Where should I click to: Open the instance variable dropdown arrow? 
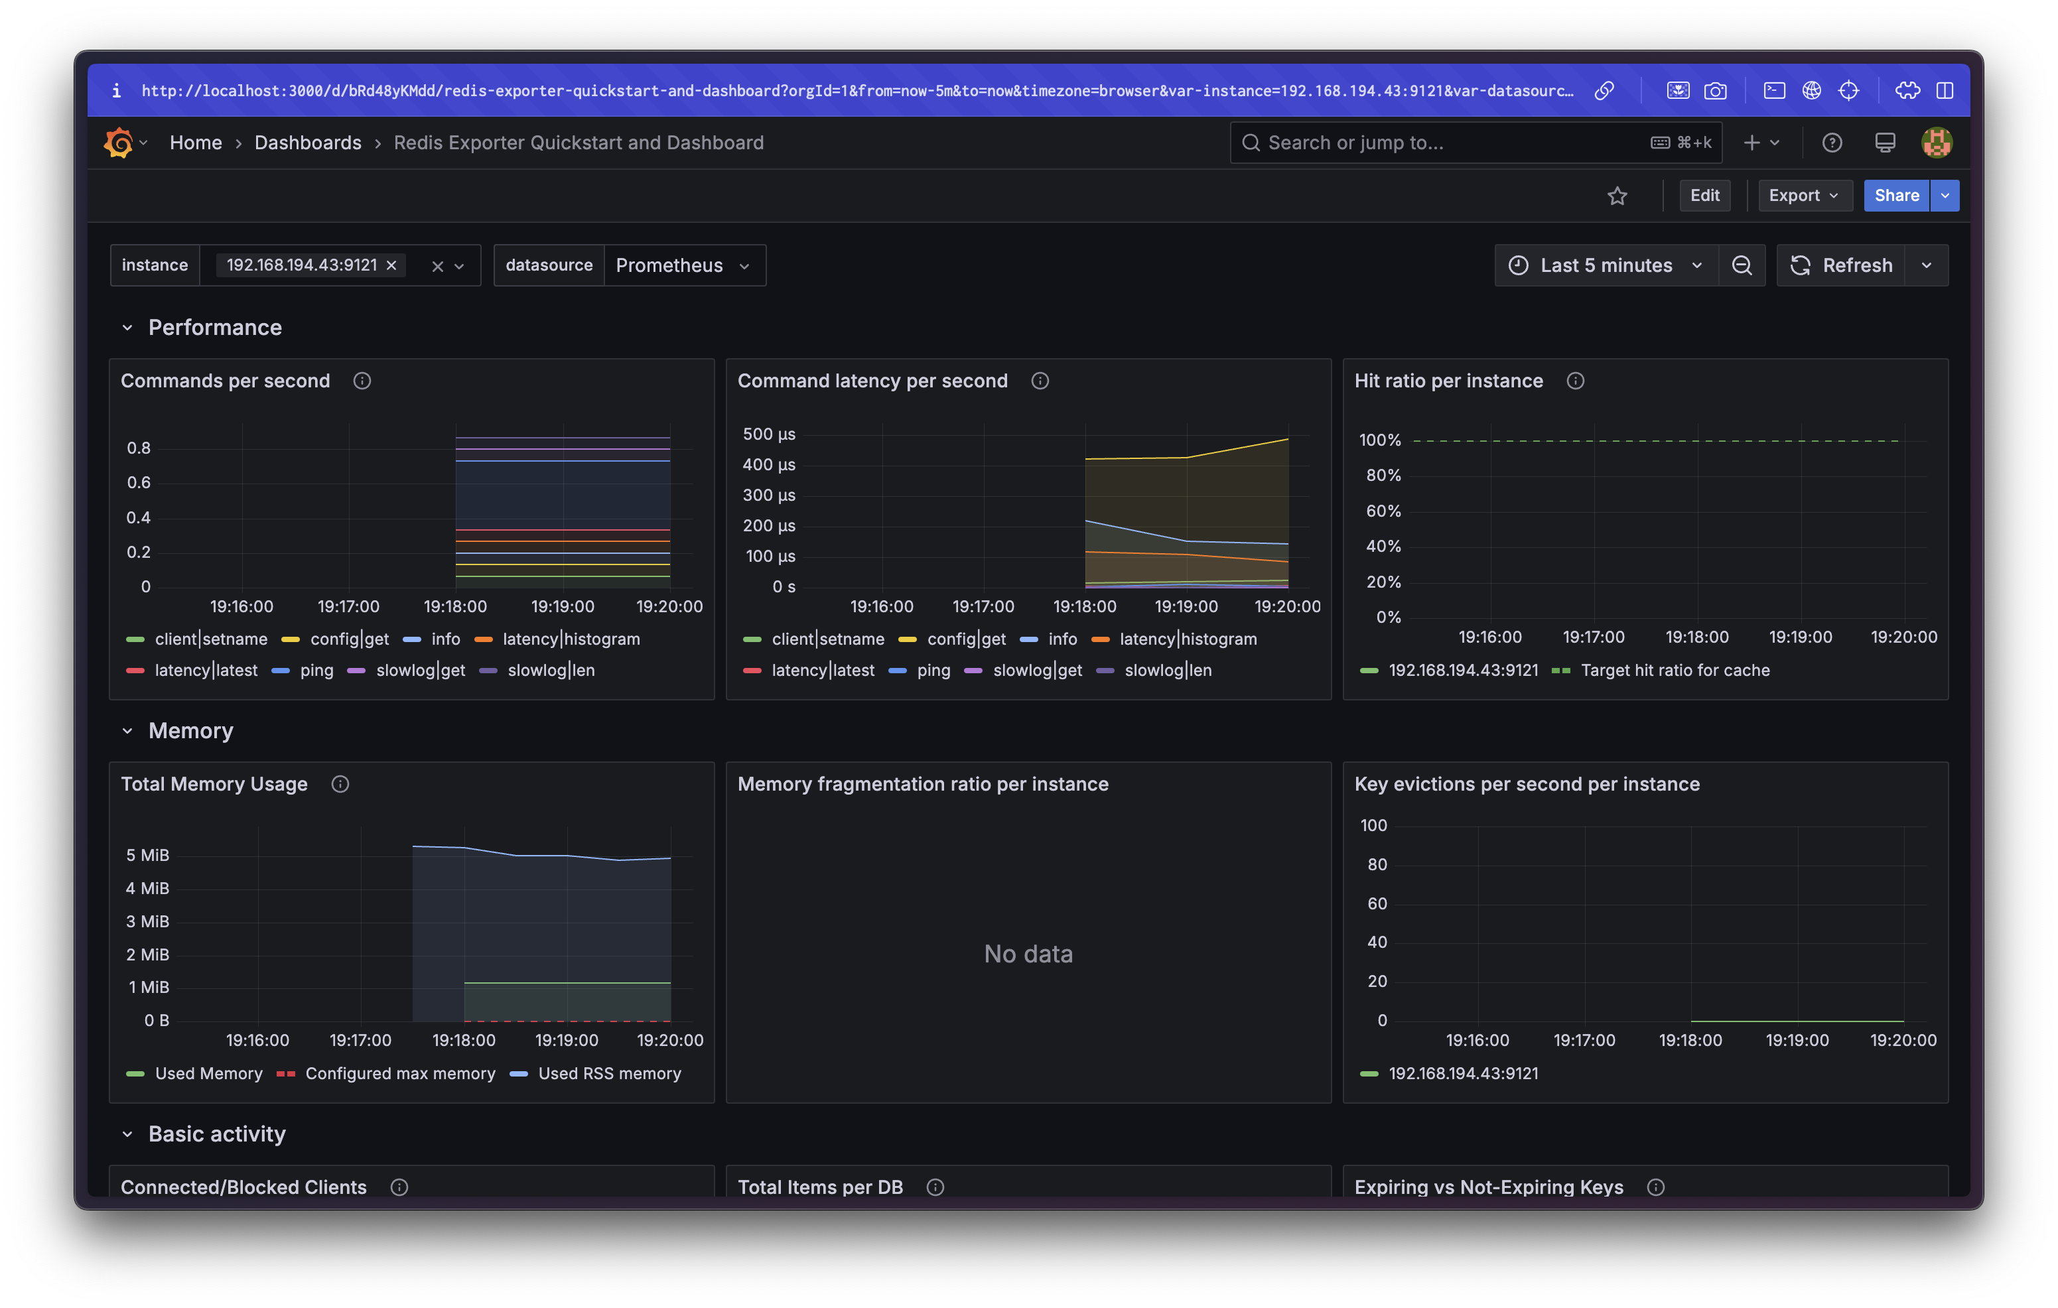coord(460,267)
